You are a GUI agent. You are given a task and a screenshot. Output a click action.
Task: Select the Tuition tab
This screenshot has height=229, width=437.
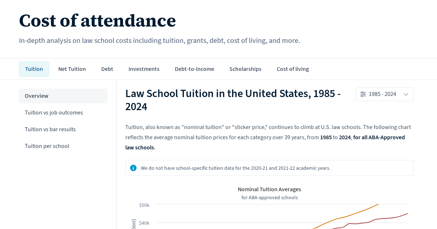[x=34, y=69]
